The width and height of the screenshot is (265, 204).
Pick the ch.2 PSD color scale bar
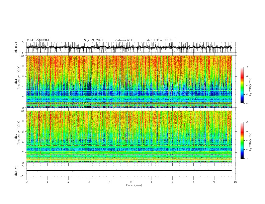[242, 140]
